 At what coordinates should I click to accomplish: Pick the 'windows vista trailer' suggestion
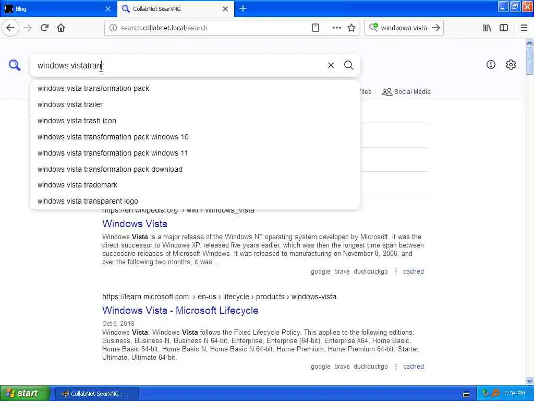(x=195, y=104)
